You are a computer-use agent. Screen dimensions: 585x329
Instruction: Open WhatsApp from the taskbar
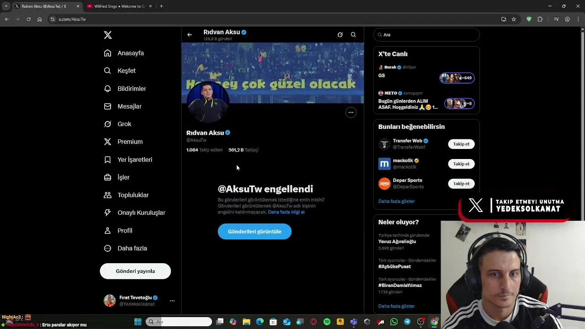pyautogui.click(x=394, y=322)
